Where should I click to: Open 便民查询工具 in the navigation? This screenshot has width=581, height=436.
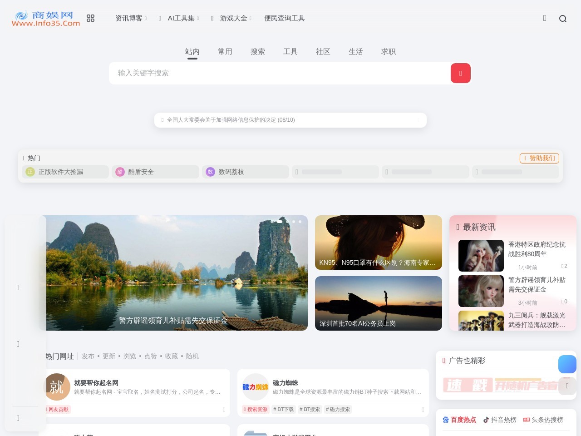pos(285,18)
